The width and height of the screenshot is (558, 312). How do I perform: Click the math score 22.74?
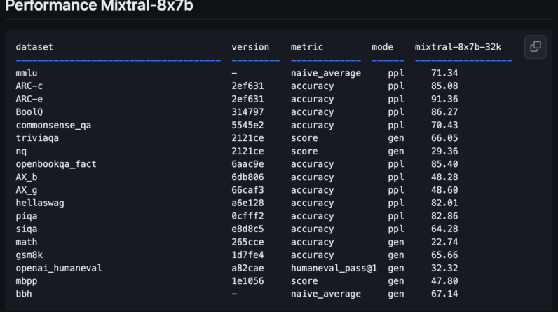(444, 243)
